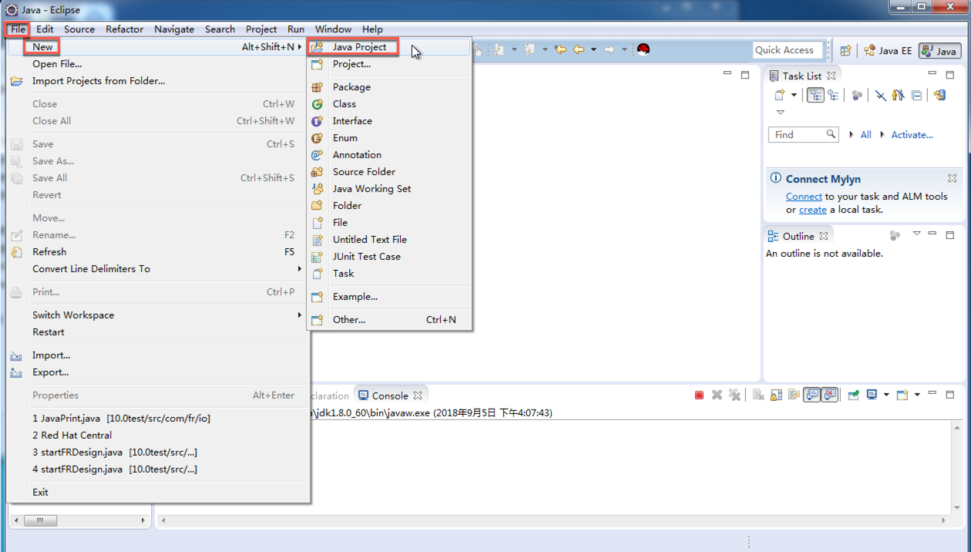The image size is (971, 552).
Task: Close the Console tab
Action: (x=417, y=395)
